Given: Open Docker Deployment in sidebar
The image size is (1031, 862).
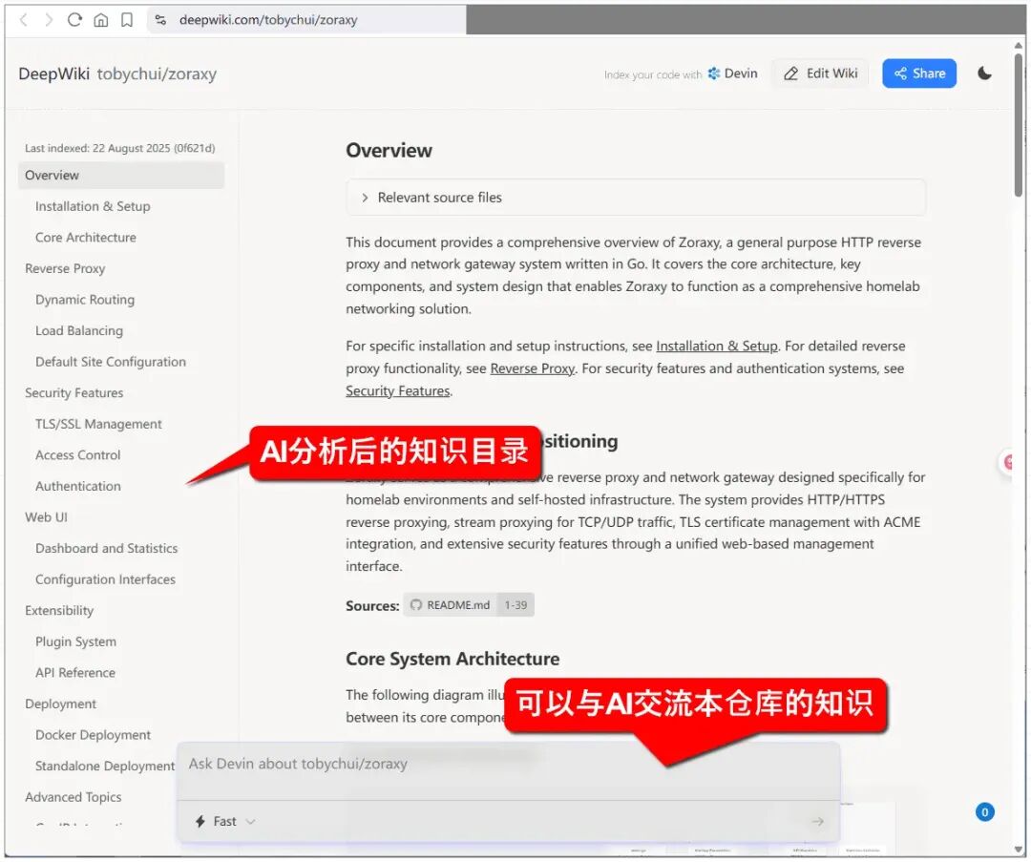Looking at the screenshot, I should click(93, 735).
